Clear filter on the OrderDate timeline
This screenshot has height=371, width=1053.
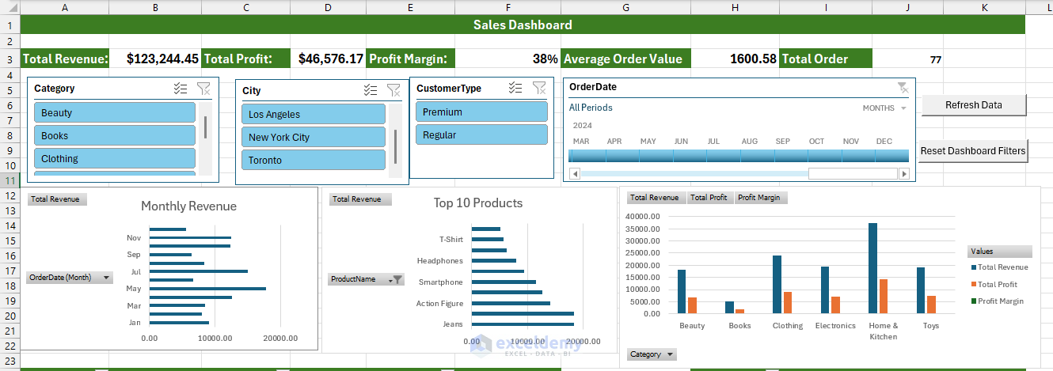tap(903, 87)
